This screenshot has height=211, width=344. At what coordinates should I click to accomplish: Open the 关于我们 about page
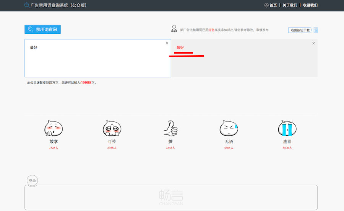tap(290, 5)
